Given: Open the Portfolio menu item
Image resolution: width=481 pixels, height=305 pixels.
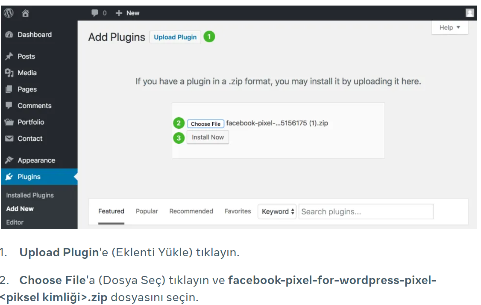Looking at the screenshot, I should [31, 122].
